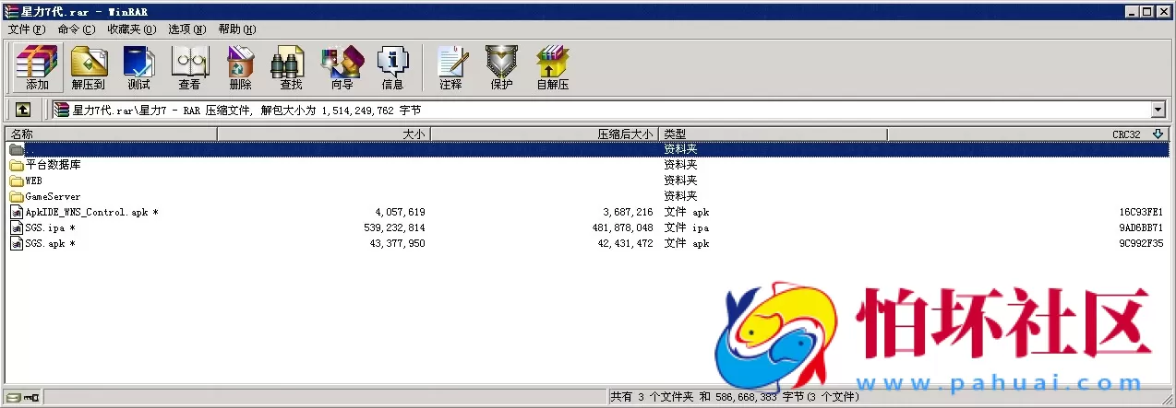This screenshot has height=408, width=1176.
Task: Open the 收藏夹(O) menu
Action: tap(131, 29)
